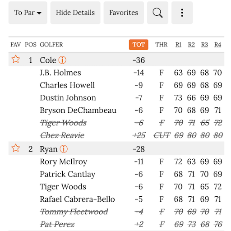Select golfer Dustin Johnson
Screen dimensions: 231x231
(68, 98)
